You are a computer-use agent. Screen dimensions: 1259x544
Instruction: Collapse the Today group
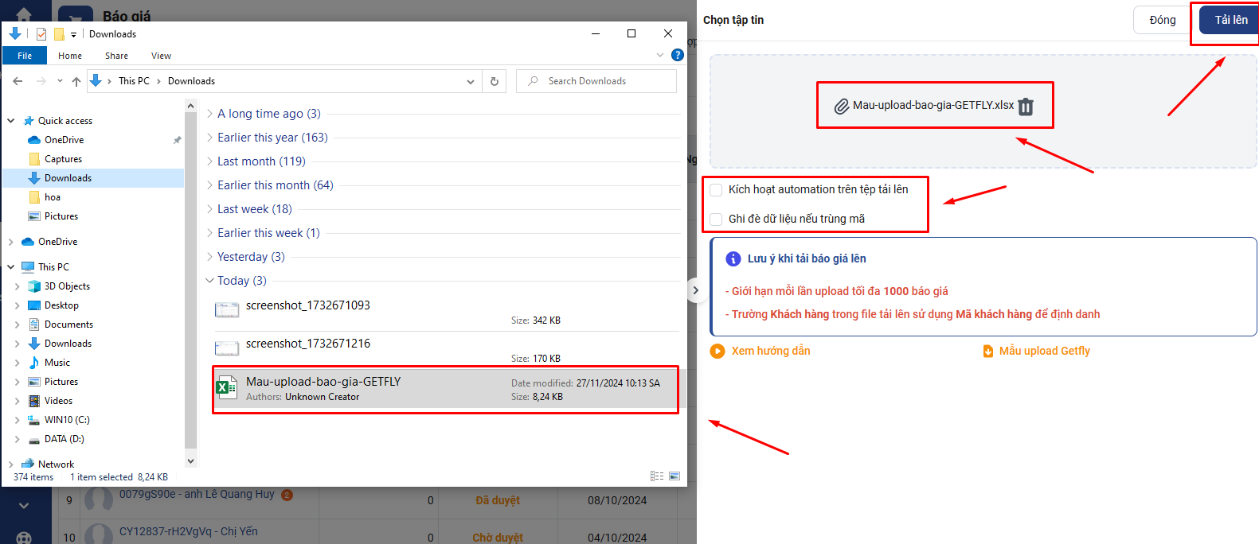[x=210, y=281]
